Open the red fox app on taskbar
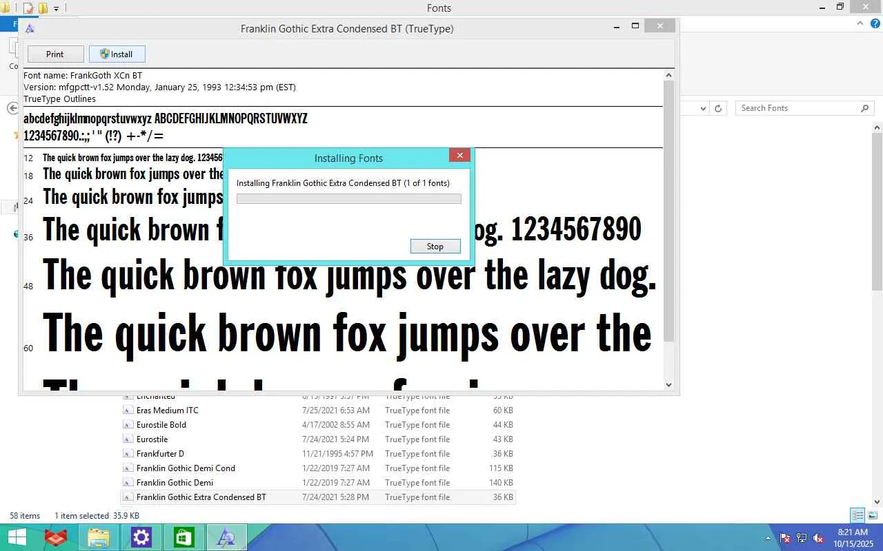The width and height of the screenshot is (883, 551). pyautogui.click(x=56, y=537)
